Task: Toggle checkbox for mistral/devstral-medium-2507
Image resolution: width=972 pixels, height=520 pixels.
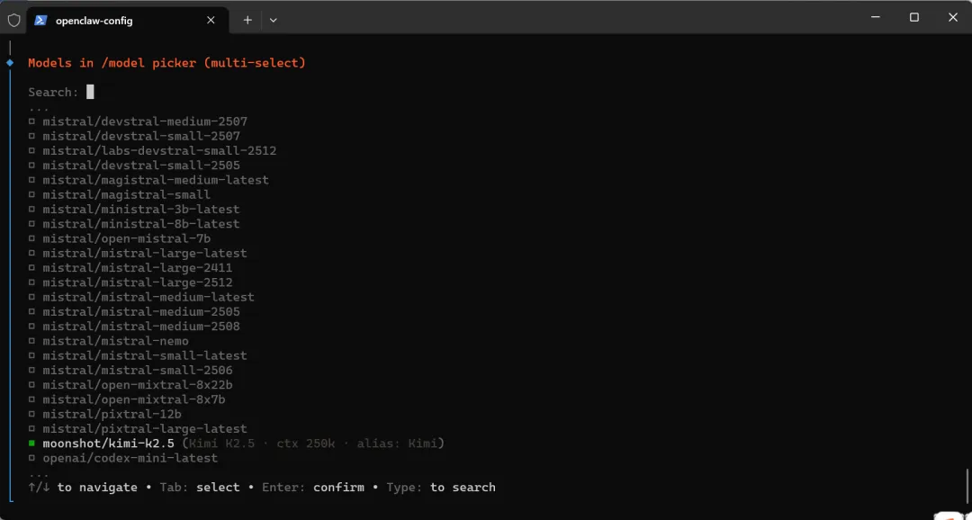Action: 31,121
